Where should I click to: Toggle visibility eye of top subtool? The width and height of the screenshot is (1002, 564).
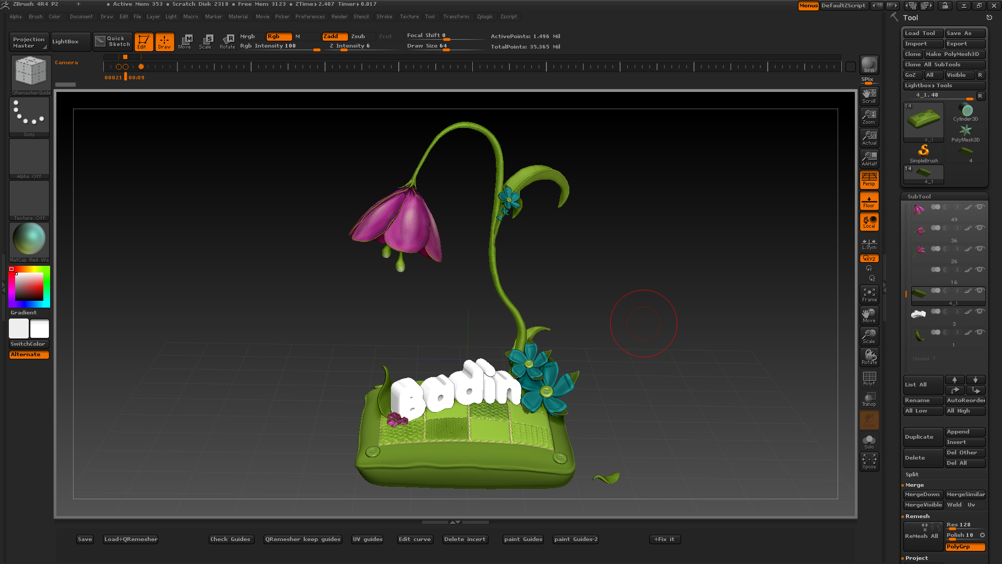tap(980, 207)
